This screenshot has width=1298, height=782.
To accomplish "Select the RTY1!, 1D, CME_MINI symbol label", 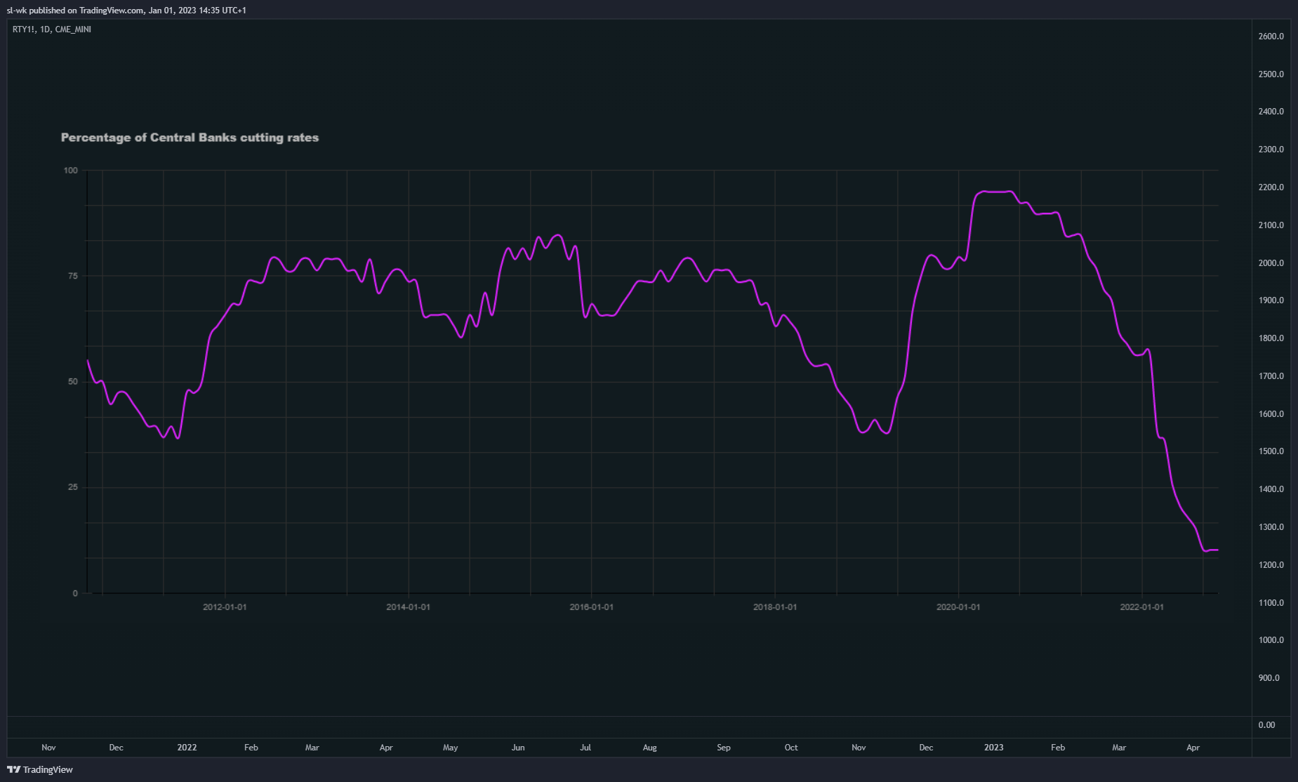I will click(52, 29).
